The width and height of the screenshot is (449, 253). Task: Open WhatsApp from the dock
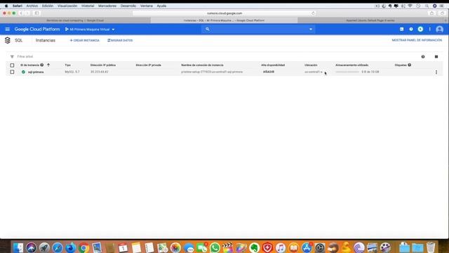coord(215,247)
